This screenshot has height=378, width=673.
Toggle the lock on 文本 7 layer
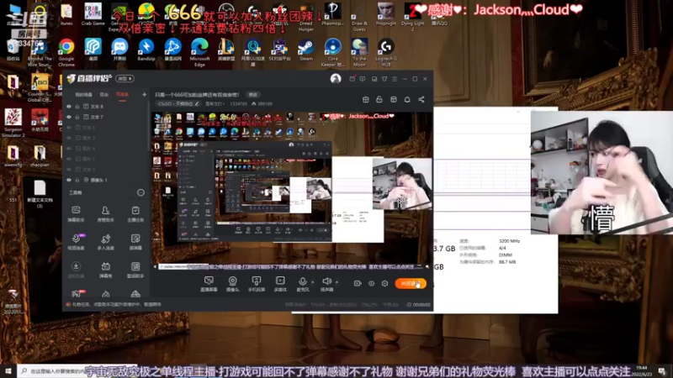pos(77,117)
